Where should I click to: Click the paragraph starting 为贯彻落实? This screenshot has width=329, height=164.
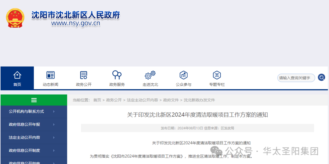(x=171, y=156)
